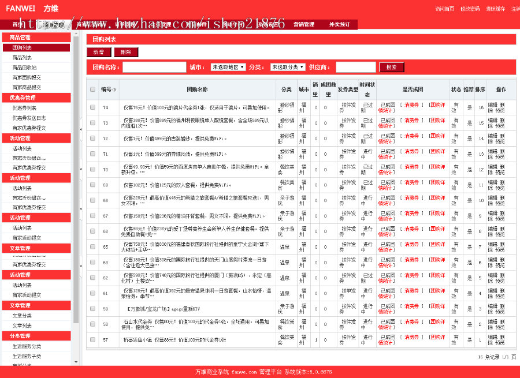
Task: Click the 供应商 input field
Action: coord(355,67)
